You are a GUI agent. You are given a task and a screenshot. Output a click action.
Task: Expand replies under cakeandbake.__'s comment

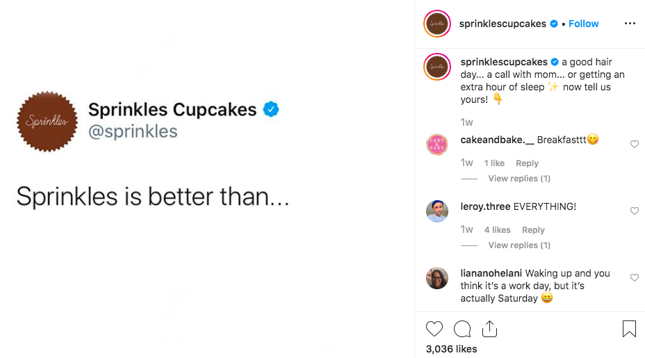click(x=519, y=179)
